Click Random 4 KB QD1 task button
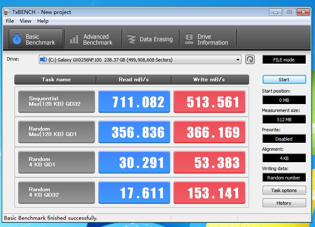The image size is (315, 227). (x=57, y=162)
